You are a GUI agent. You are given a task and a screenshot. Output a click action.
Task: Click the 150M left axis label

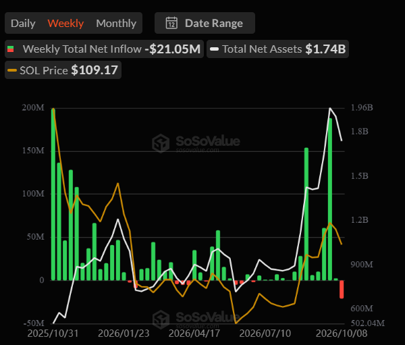pos(33,151)
